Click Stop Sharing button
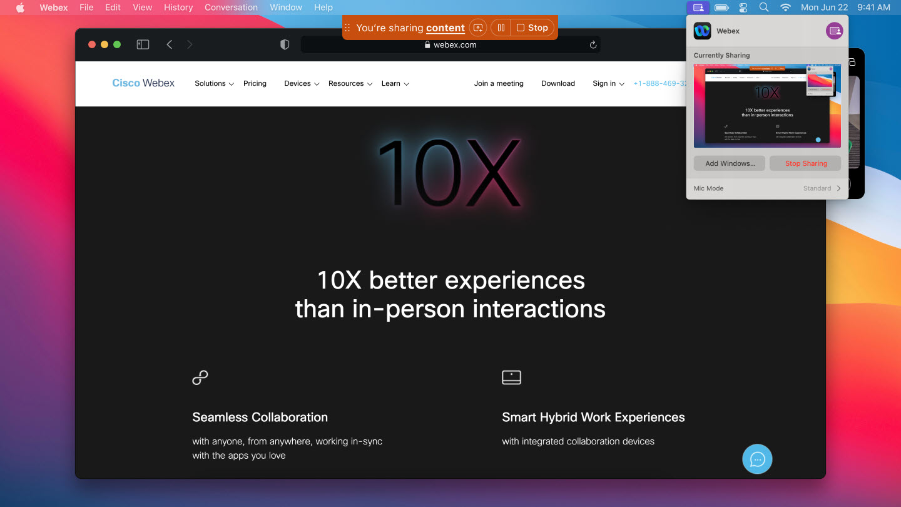Image resolution: width=901 pixels, height=507 pixels. 805,163
